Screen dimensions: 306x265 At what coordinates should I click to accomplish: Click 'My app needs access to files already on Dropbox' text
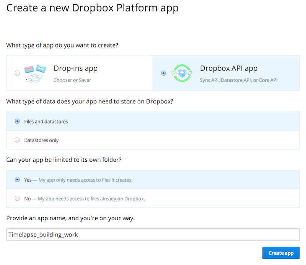91,198
